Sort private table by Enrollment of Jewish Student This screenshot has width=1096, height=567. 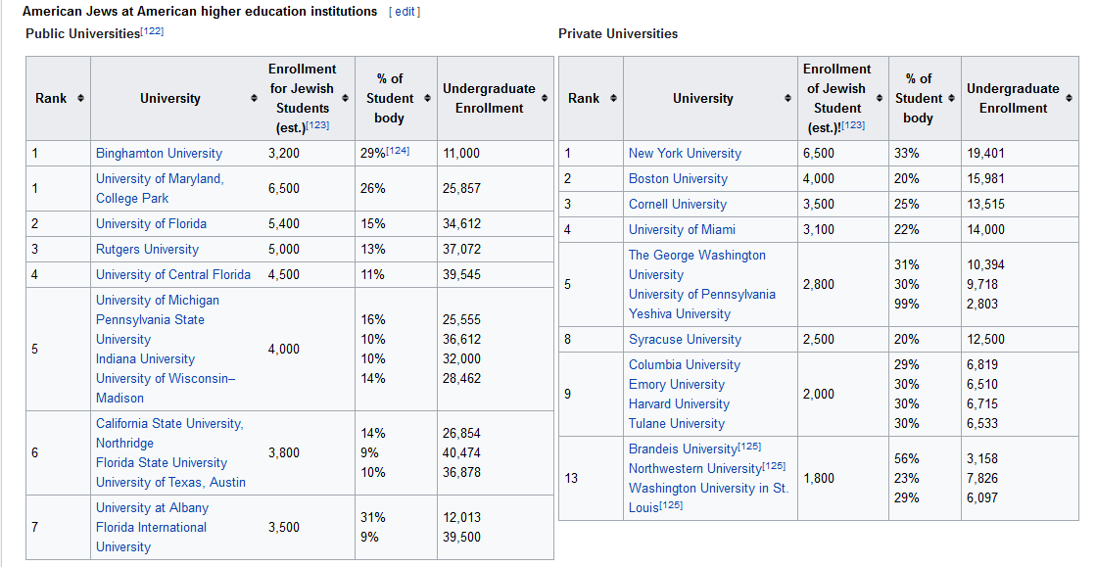880,99
